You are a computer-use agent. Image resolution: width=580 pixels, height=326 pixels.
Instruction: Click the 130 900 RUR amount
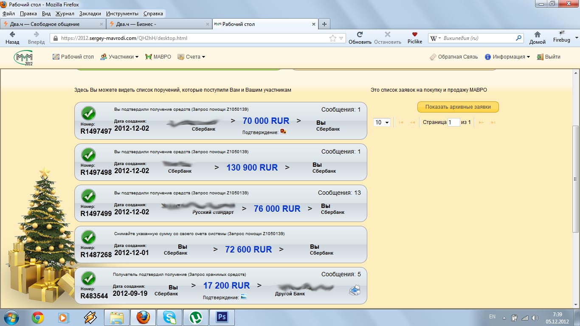[x=252, y=168]
